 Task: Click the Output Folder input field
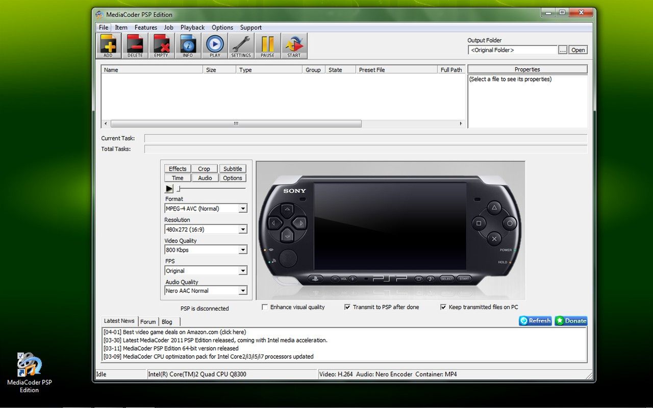(513, 50)
